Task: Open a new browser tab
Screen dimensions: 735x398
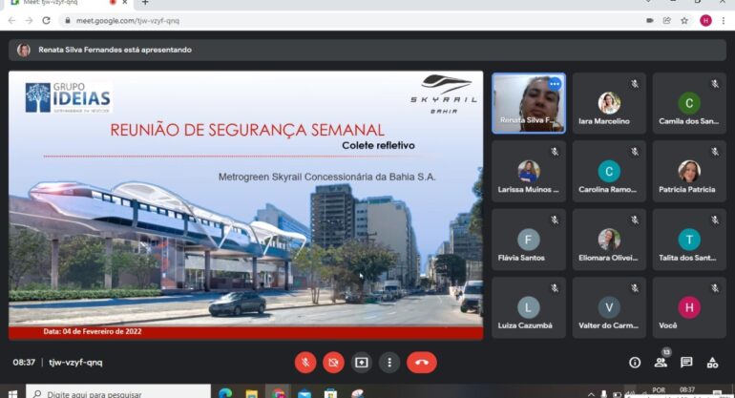Action: point(145,3)
